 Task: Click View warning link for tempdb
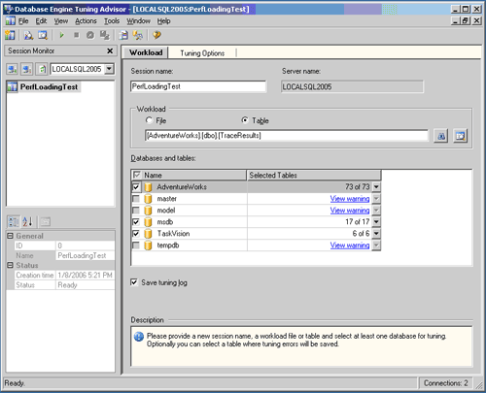(350, 246)
